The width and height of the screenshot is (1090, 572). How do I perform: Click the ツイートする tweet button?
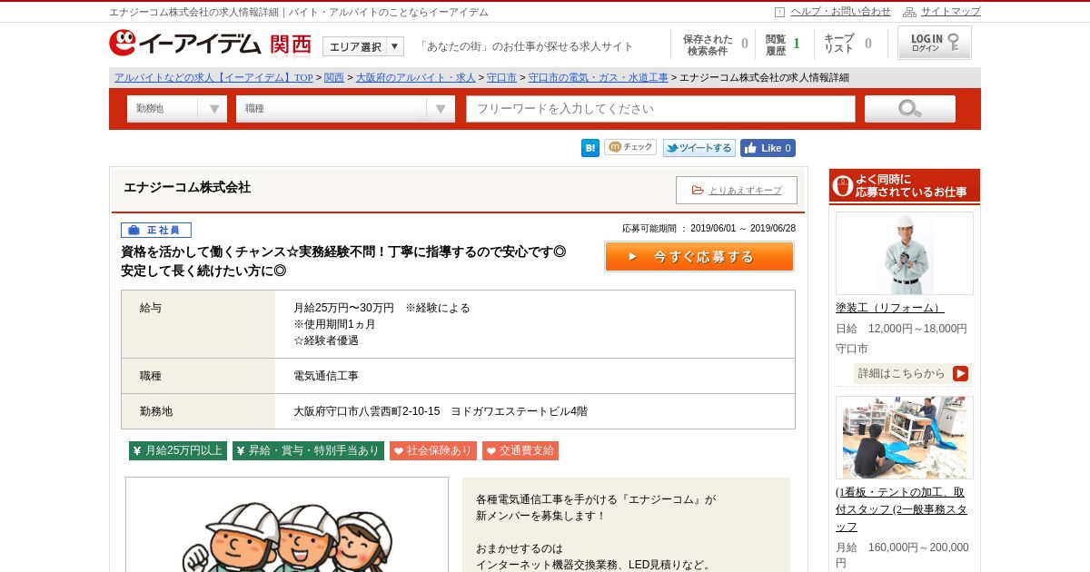[699, 148]
